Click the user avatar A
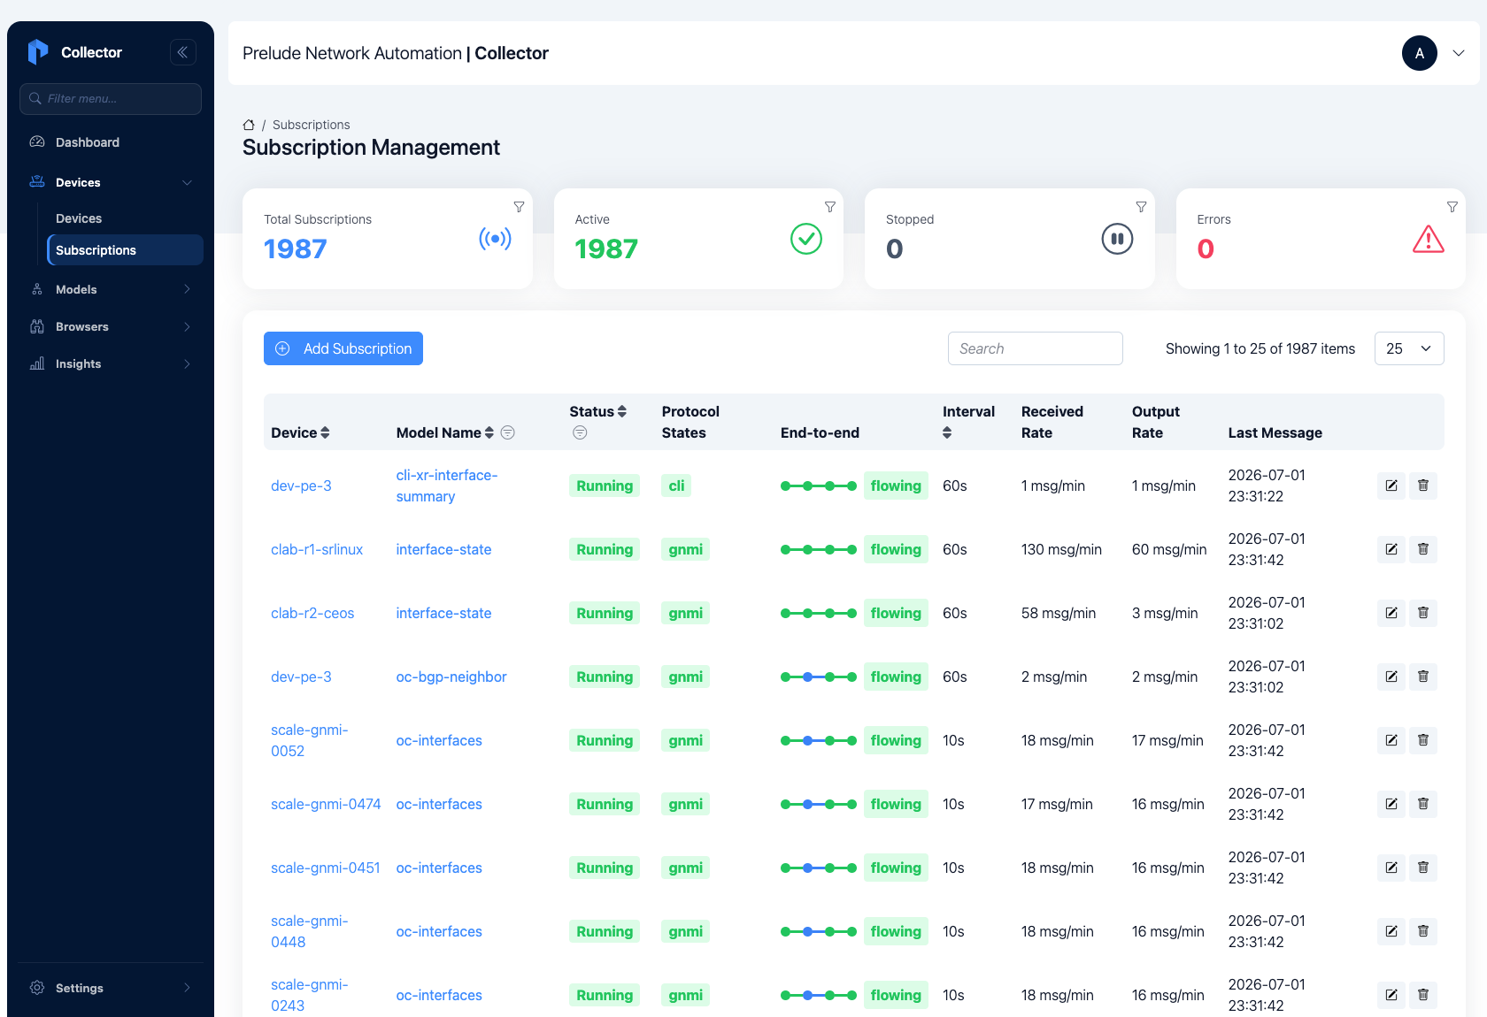Image resolution: width=1487 pixels, height=1017 pixels. pyautogui.click(x=1420, y=53)
